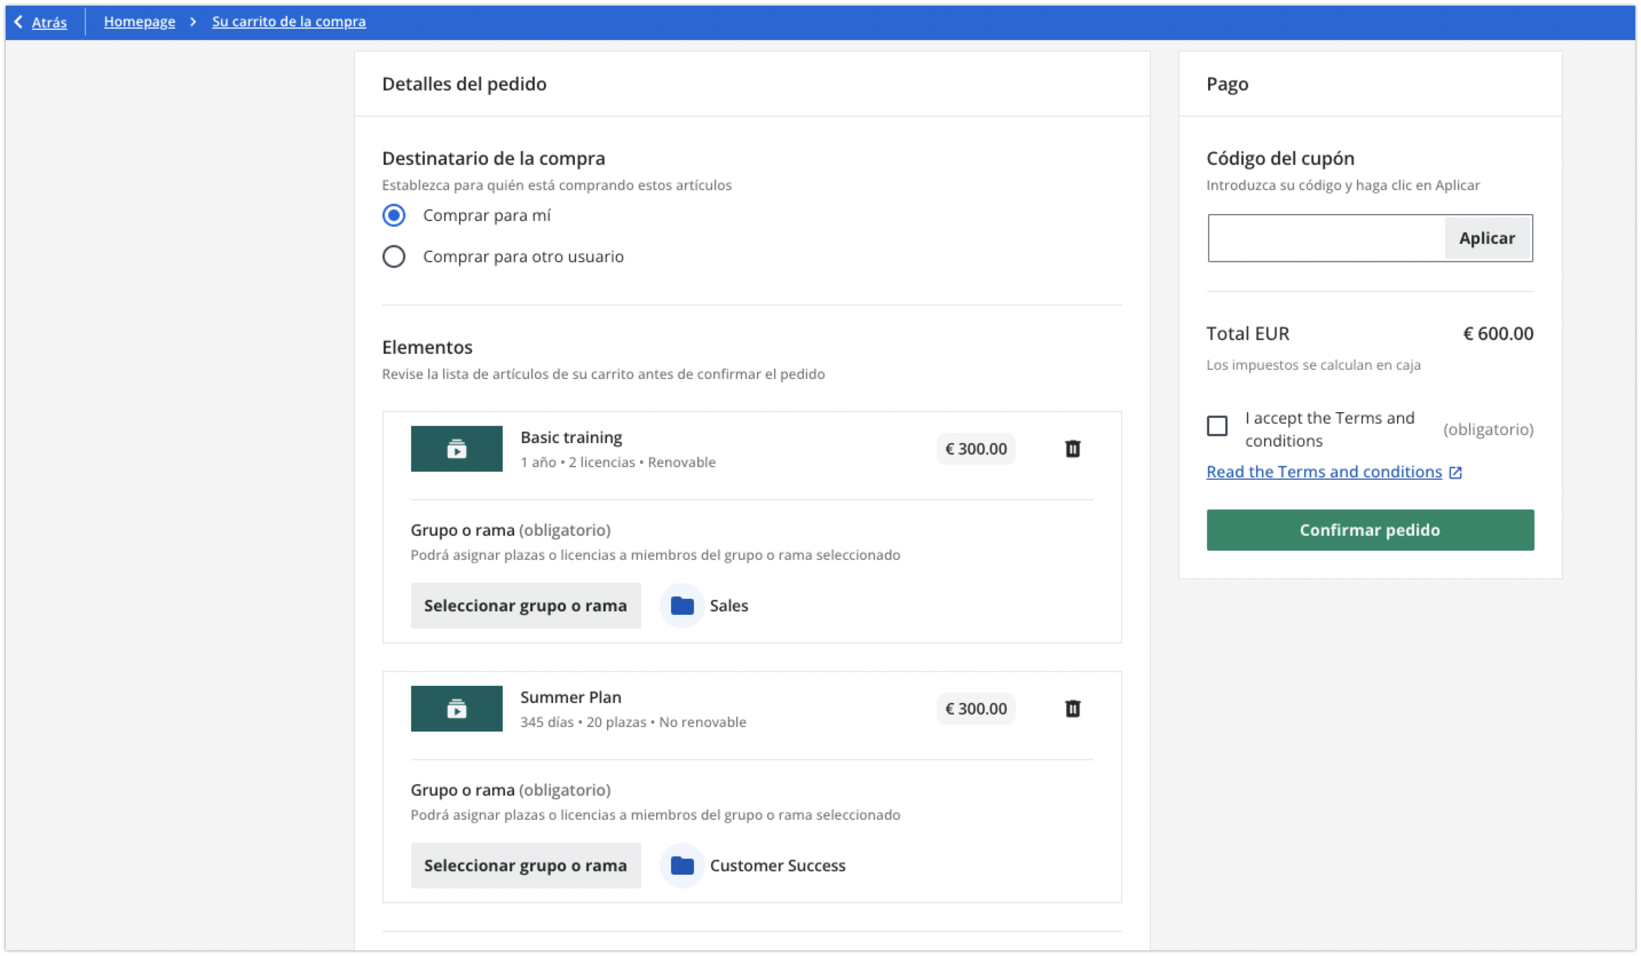Click external link icon beside Terms link
The height and width of the screenshot is (956, 1641).
pos(1455,473)
